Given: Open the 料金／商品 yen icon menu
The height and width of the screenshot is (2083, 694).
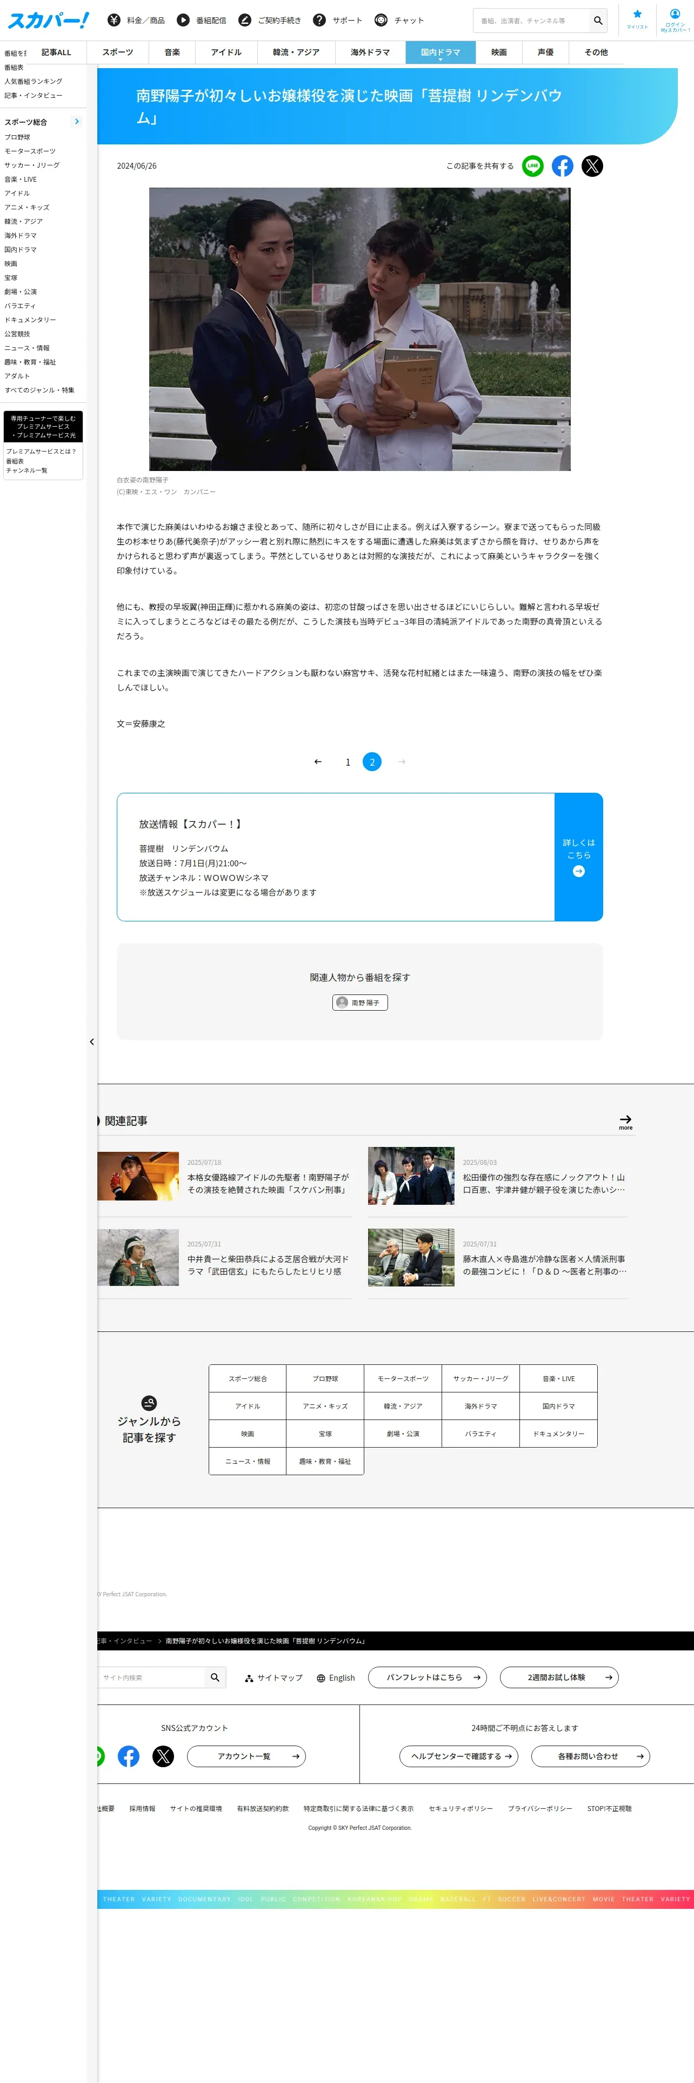Looking at the screenshot, I should pyautogui.click(x=114, y=20).
